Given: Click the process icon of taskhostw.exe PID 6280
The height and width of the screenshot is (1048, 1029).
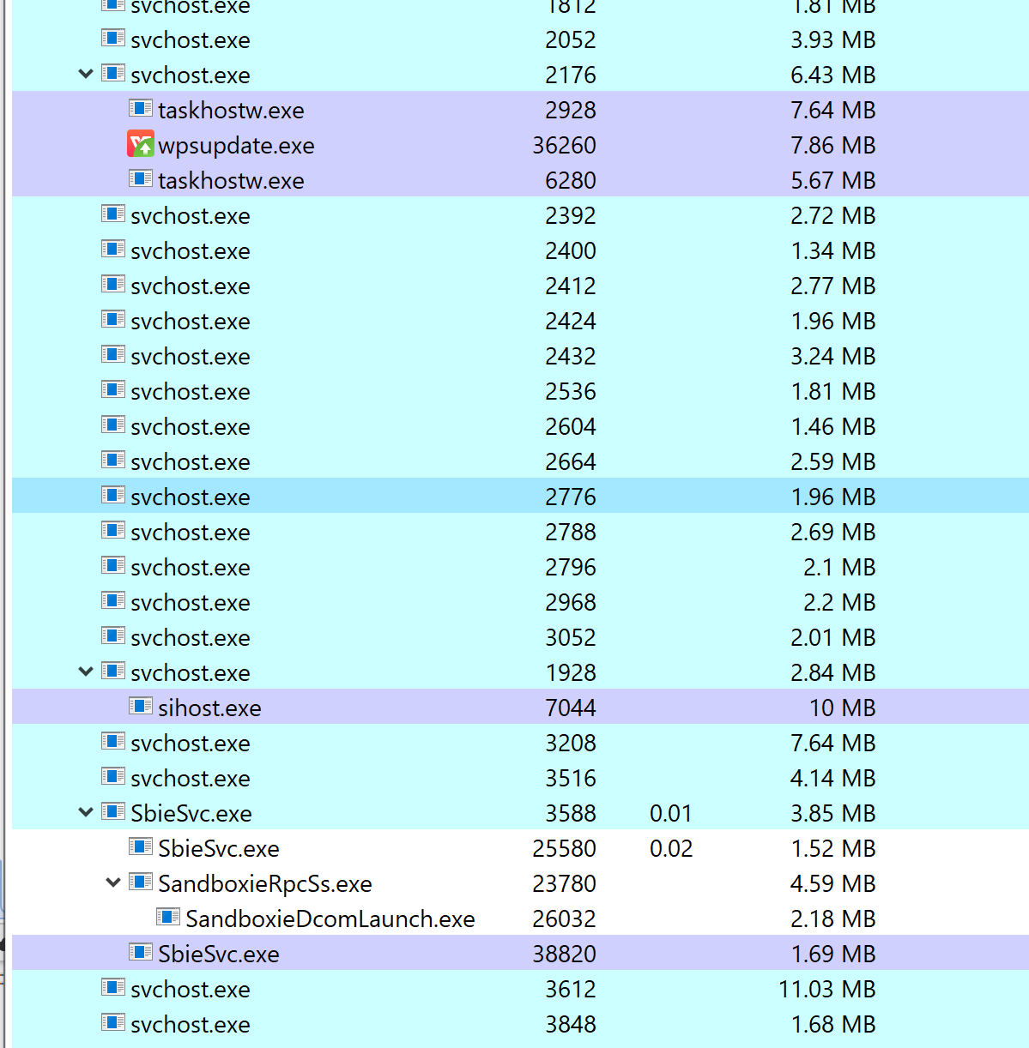Looking at the screenshot, I should coord(139,178).
